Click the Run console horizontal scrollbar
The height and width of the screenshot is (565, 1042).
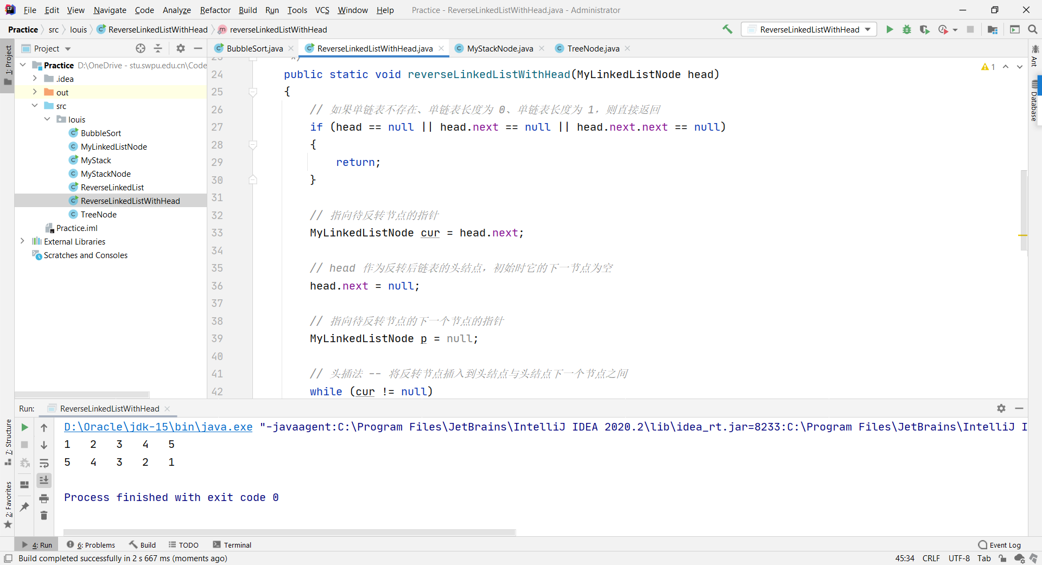point(289,532)
